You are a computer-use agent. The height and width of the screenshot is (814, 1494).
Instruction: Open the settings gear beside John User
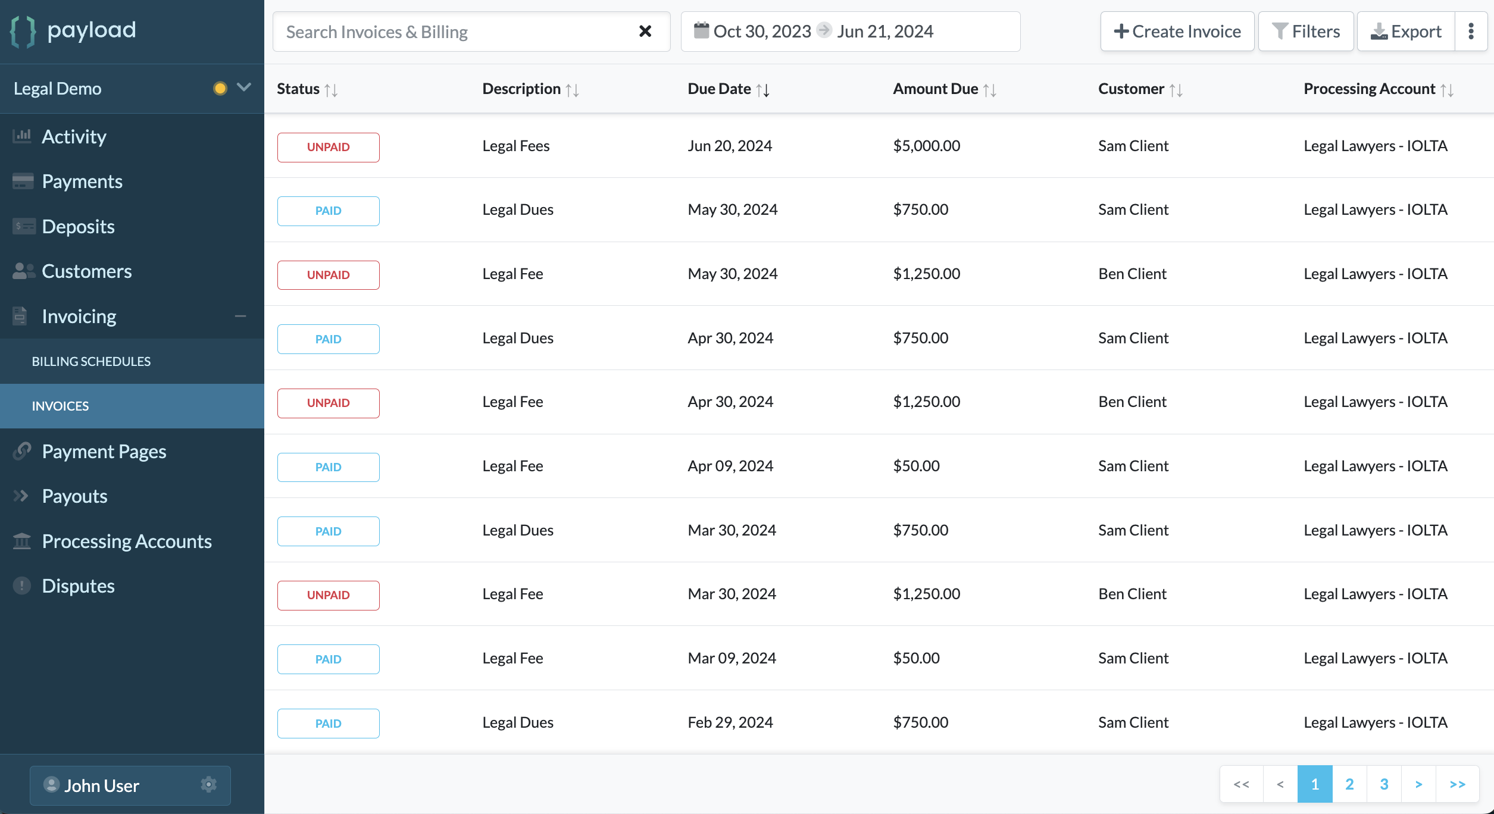[x=209, y=785]
